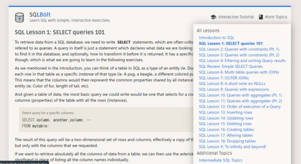Click the code line 'SELECT column, another_column, …'

pyautogui.click(x=56, y=120)
